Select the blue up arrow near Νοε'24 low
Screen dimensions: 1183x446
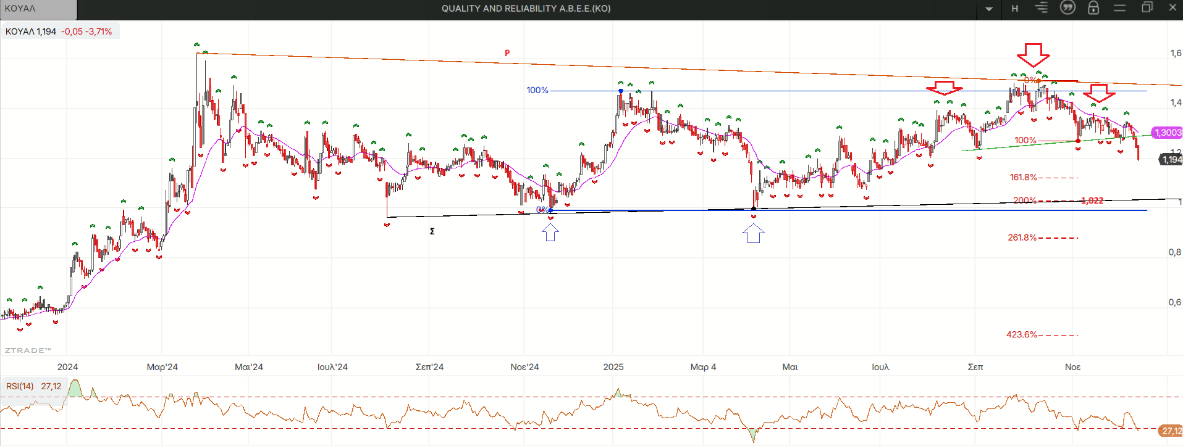550,232
